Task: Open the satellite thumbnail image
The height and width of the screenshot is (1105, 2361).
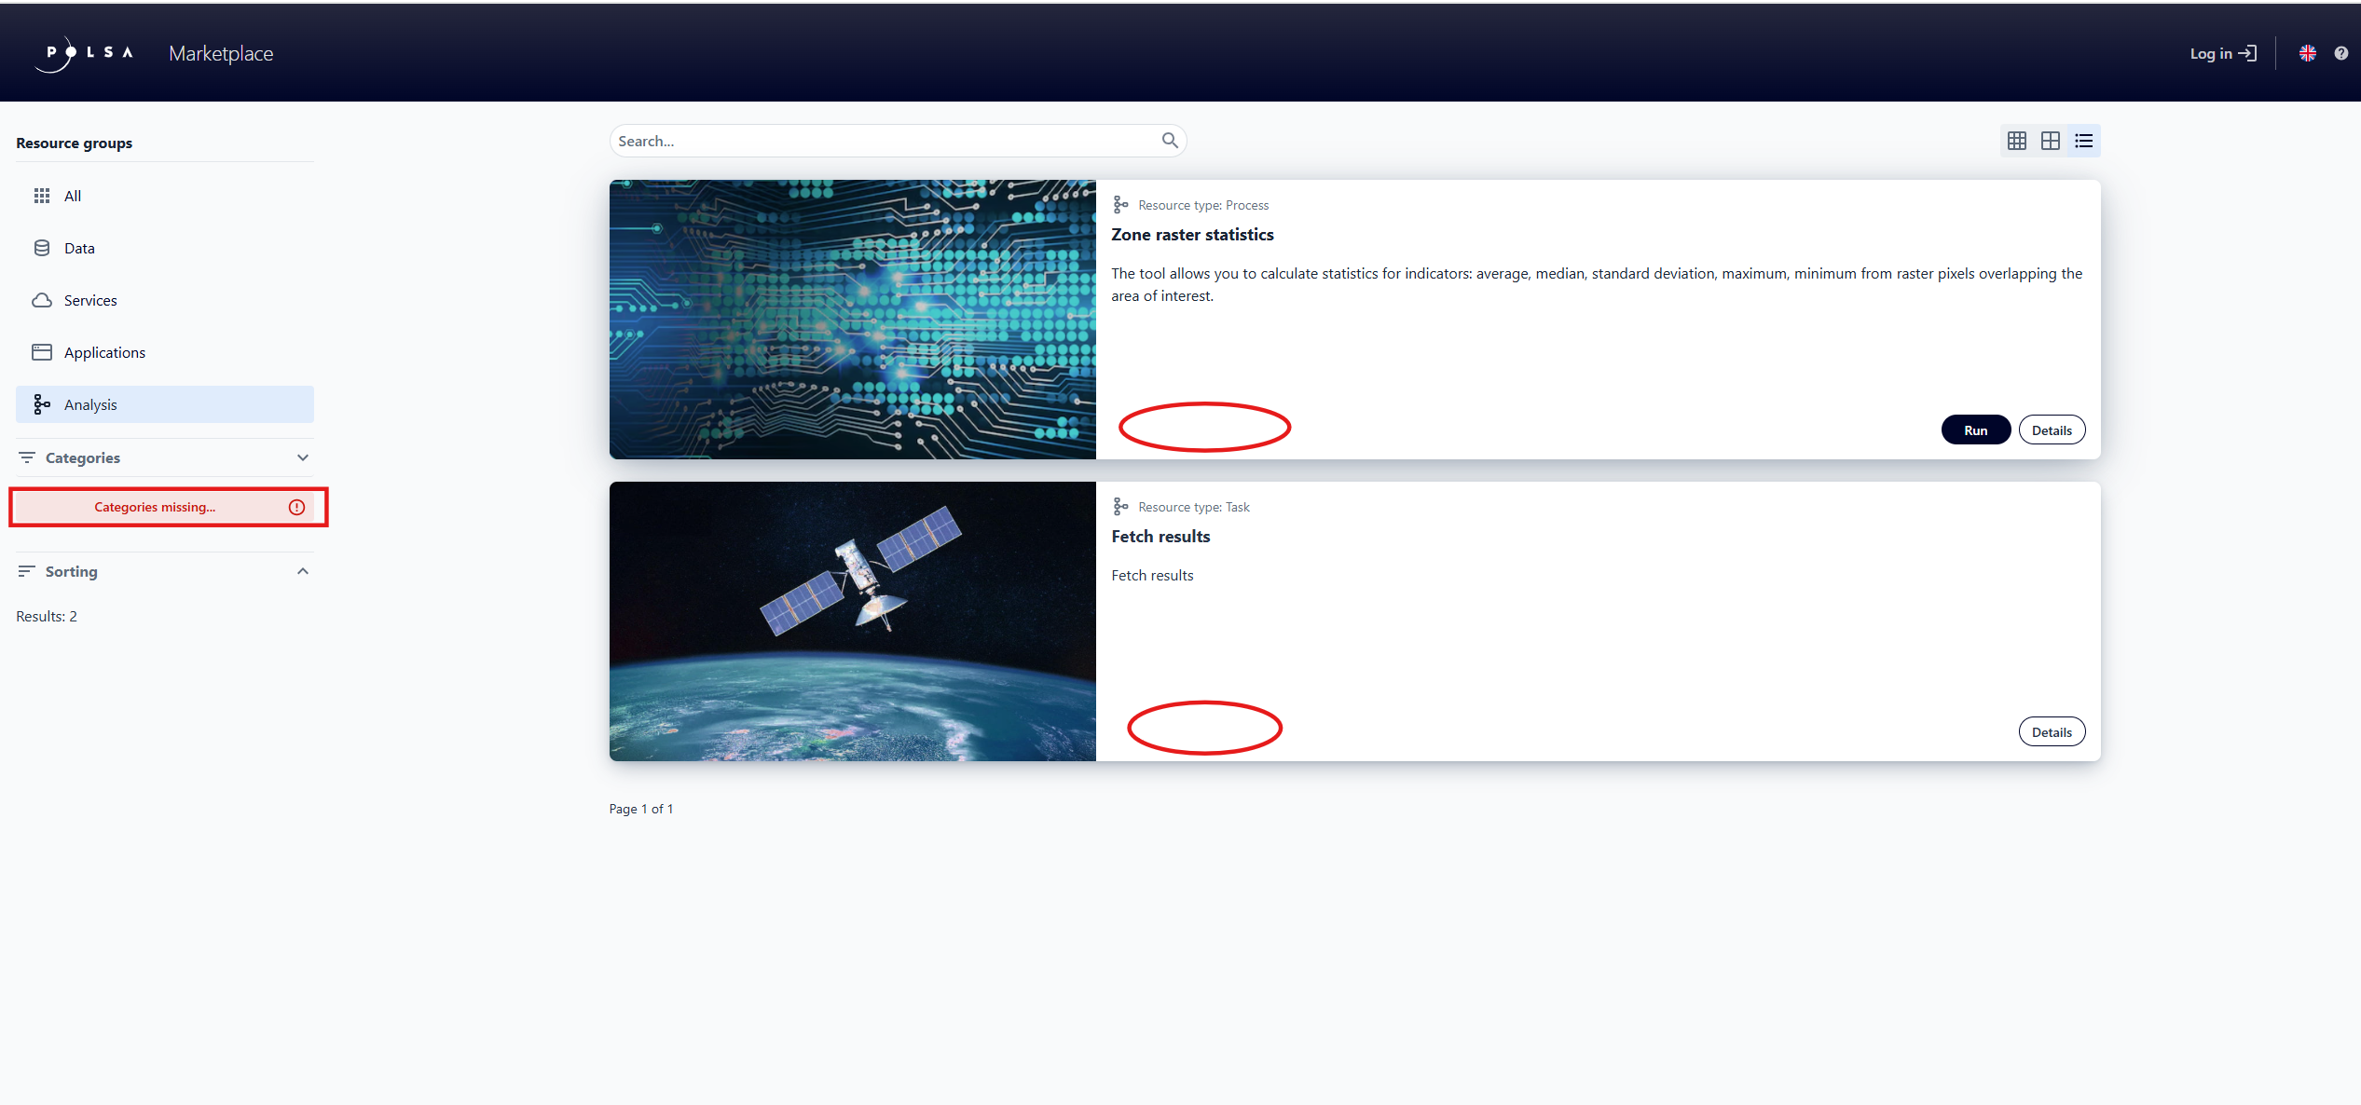Action: point(852,621)
